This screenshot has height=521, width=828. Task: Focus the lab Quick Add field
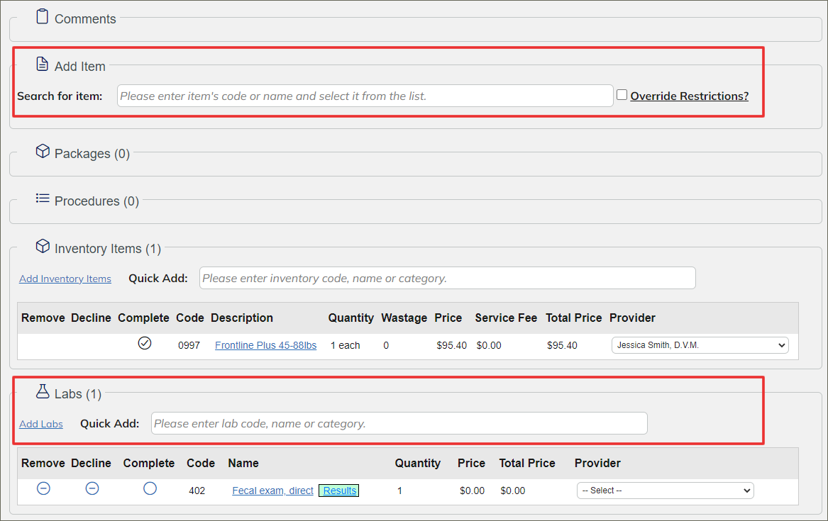click(399, 423)
